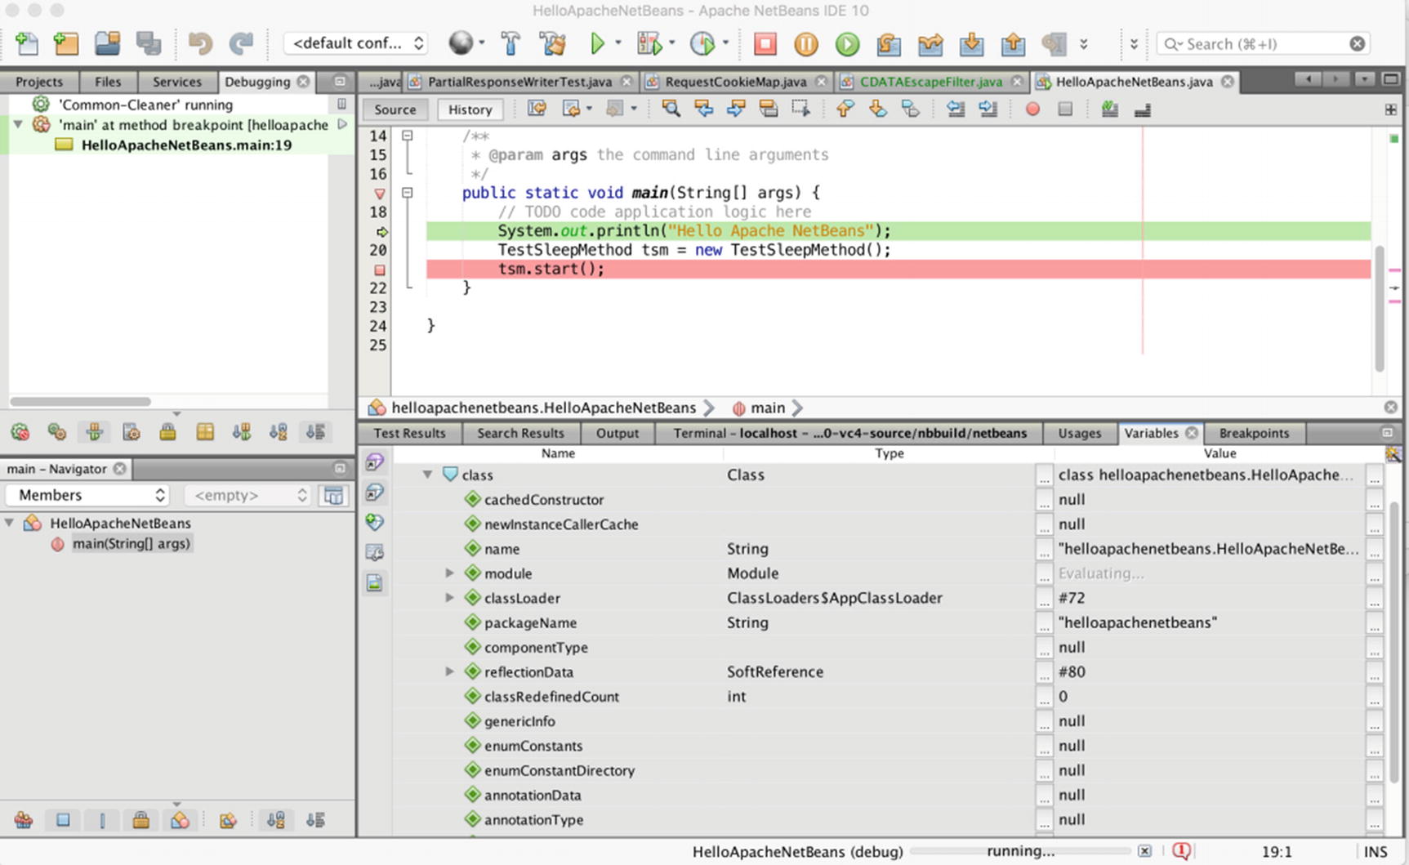Toggle Show Inherited Members in Navigator bottom toolbar
The height and width of the screenshot is (865, 1409).
coord(24,820)
